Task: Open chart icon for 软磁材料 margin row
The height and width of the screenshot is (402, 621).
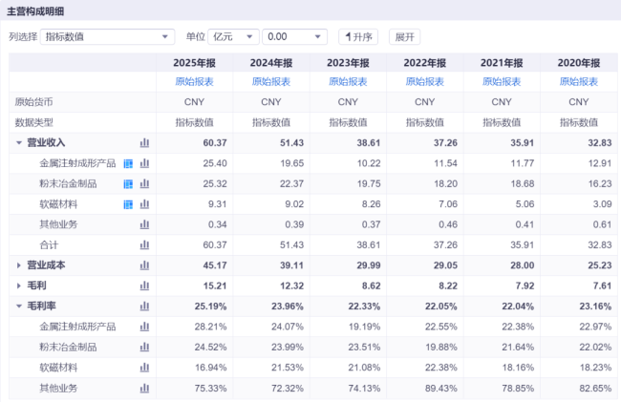Action: click(144, 368)
